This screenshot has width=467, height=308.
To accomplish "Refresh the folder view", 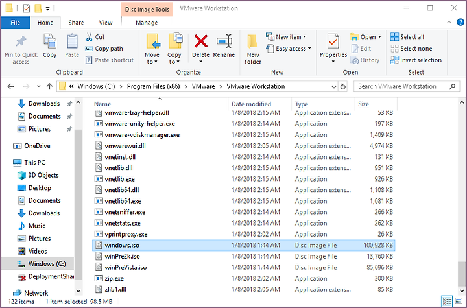I will pyautogui.click(x=343, y=87).
